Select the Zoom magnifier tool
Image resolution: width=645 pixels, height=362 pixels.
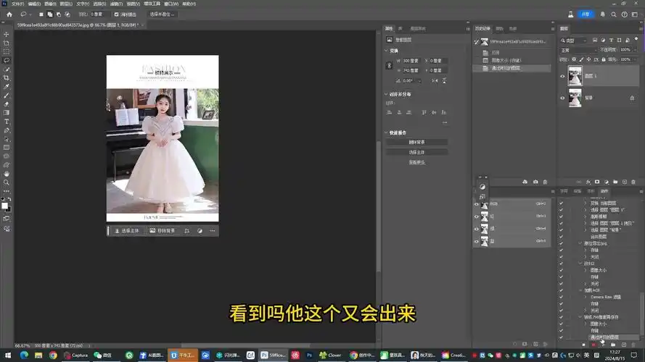point(7,182)
